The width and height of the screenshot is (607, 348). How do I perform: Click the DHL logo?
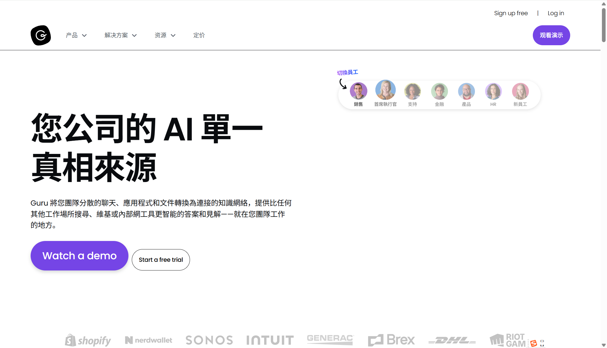[x=452, y=340]
